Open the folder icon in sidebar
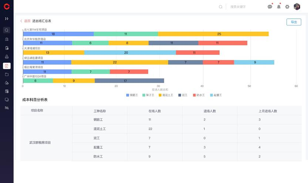 pyautogui.click(x=7, y=75)
